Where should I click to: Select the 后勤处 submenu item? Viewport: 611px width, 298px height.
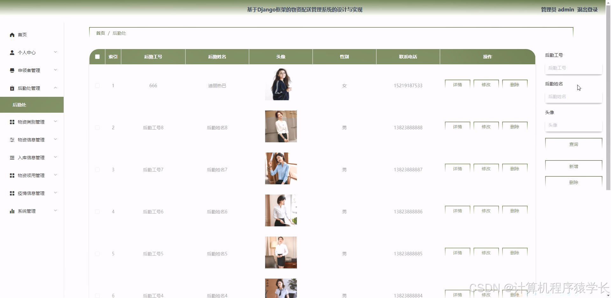pos(32,105)
